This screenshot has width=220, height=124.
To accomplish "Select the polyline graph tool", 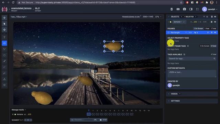I will point(4,49).
